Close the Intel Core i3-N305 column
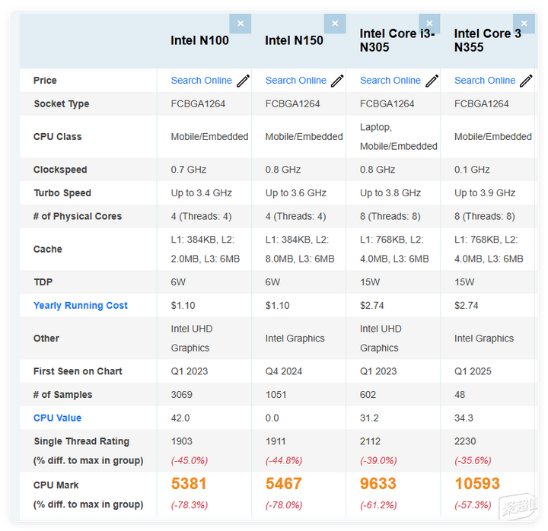This screenshot has width=548, height=531. [x=429, y=24]
